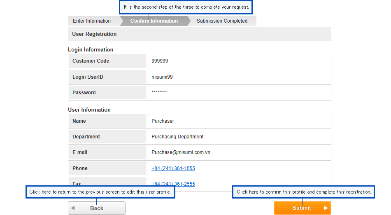The image size is (391, 215).
Task: Click the Customer Code value 999999
Action: click(160, 61)
